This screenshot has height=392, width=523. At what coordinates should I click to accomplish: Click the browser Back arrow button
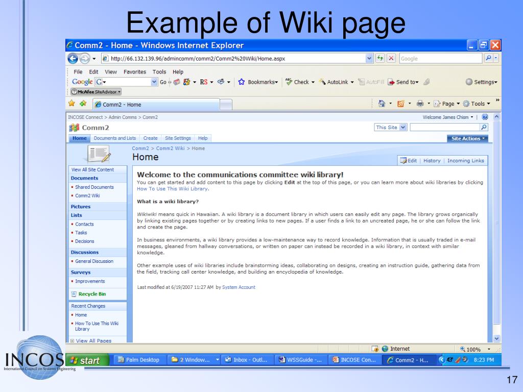(73, 59)
